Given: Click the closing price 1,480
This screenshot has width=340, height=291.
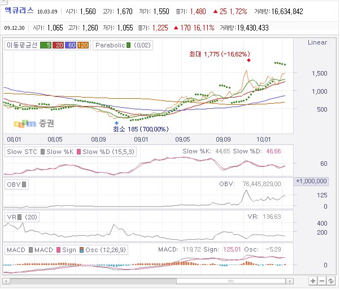Looking at the screenshot, I should [x=198, y=11].
